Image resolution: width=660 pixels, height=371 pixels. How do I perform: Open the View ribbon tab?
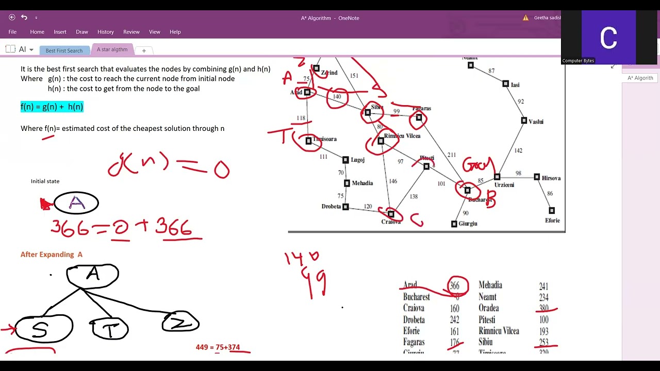[155, 32]
